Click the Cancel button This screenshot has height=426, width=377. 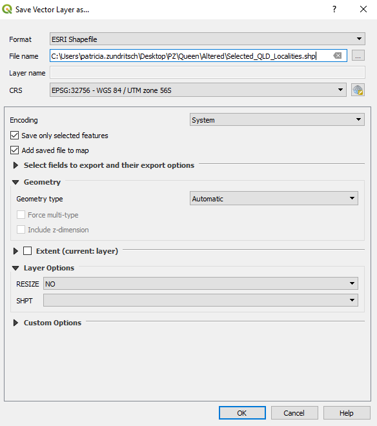tap(294, 413)
